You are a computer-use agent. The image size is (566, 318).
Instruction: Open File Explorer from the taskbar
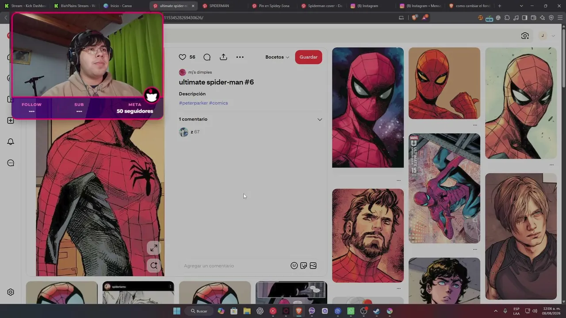pos(247,311)
